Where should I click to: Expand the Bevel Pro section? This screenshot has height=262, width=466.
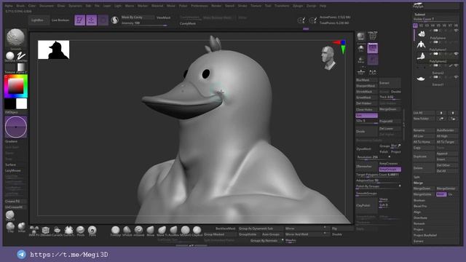click(x=420, y=206)
